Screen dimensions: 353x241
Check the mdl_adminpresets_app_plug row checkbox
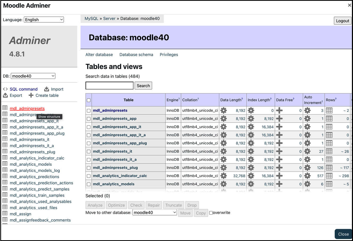[x=89, y=143]
